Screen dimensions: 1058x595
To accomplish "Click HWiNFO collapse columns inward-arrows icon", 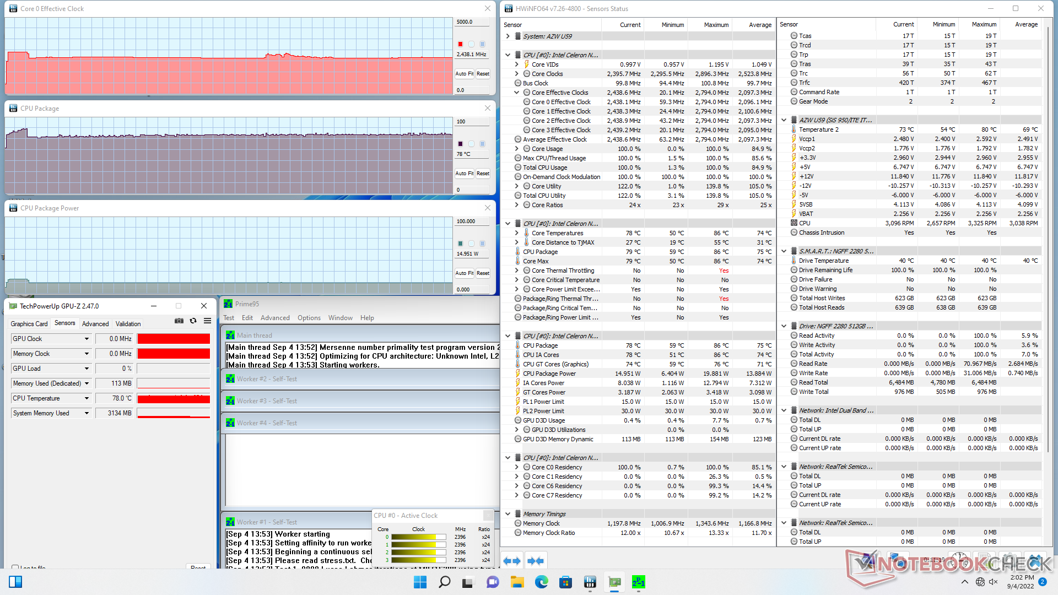I will [535, 561].
